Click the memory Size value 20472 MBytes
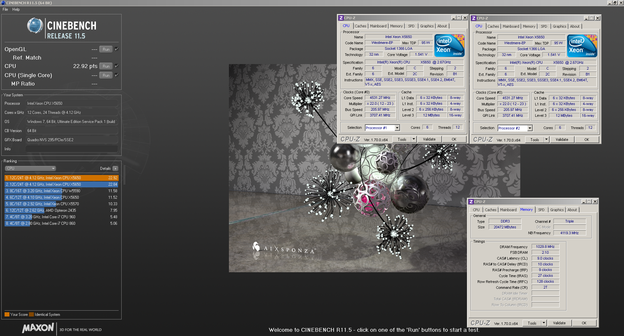Viewport: 624px width, 336px height. (x=505, y=227)
